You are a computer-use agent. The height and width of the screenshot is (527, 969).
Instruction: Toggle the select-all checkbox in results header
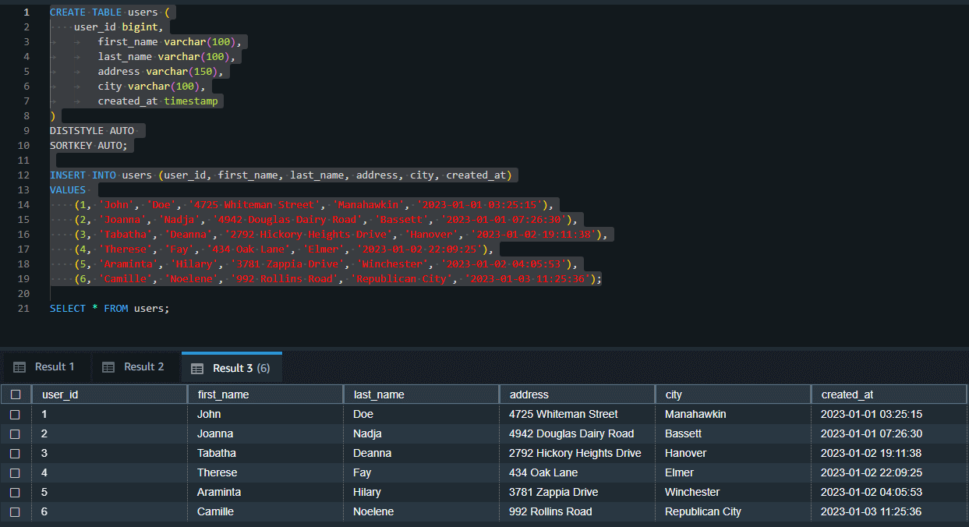[16, 394]
